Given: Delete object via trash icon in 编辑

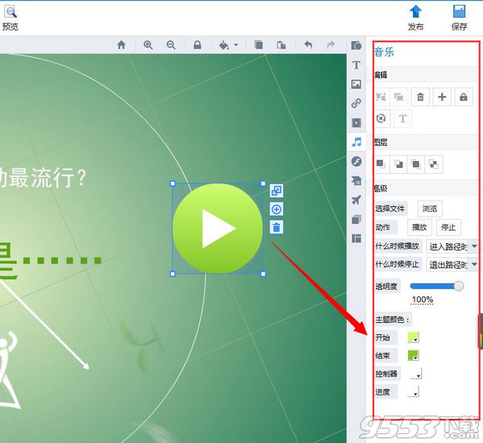Looking at the screenshot, I should [420, 97].
